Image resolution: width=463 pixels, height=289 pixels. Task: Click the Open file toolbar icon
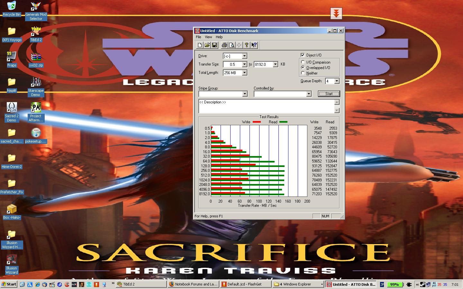(x=207, y=45)
